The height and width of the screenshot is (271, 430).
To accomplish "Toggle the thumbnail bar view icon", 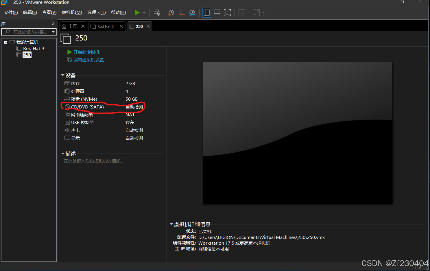I will pyautogui.click(x=217, y=13).
